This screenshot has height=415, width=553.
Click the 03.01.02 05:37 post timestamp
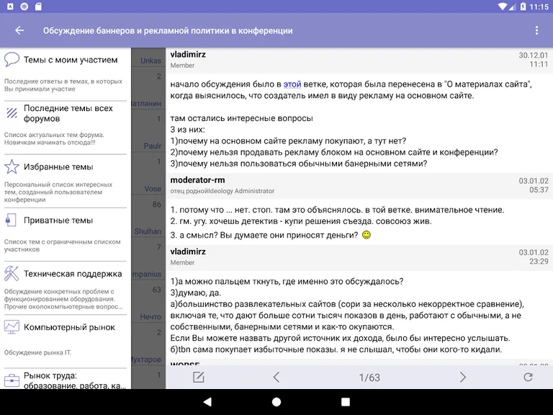click(x=534, y=185)
